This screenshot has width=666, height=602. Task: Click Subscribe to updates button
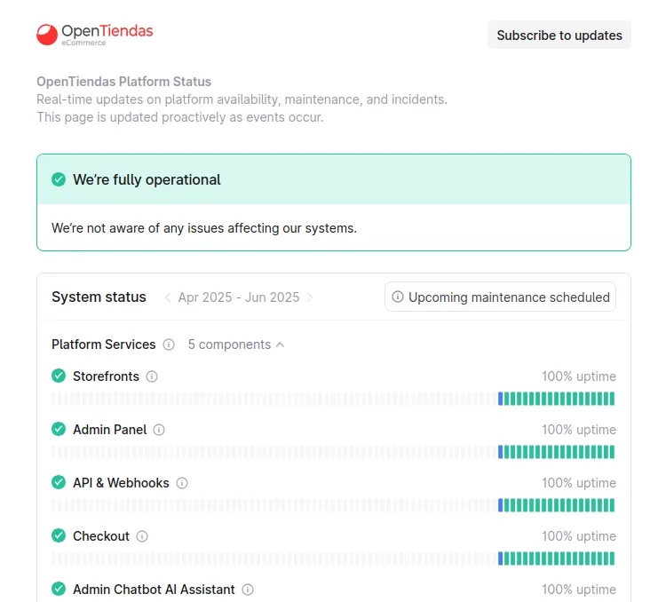[559, 35]
